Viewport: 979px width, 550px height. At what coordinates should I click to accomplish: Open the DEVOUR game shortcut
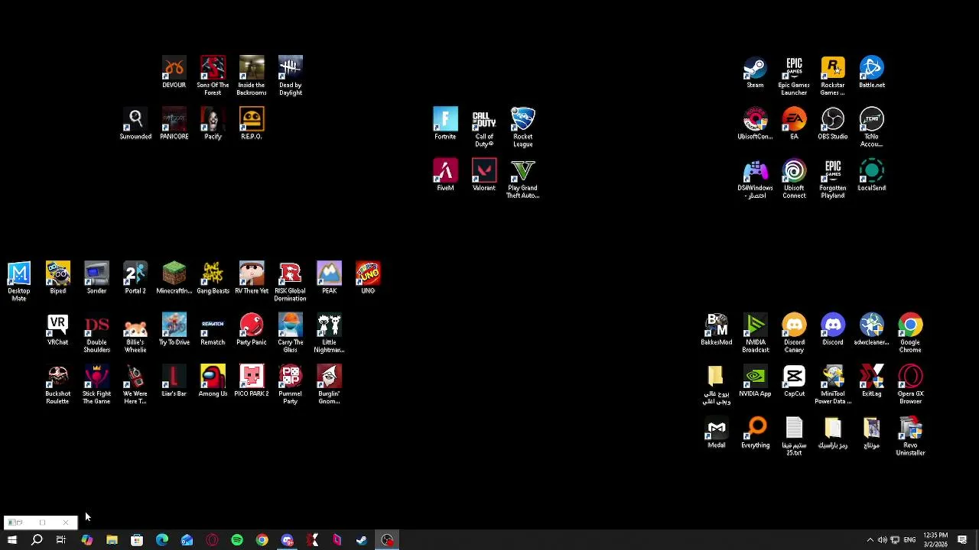tap(174, 73)
